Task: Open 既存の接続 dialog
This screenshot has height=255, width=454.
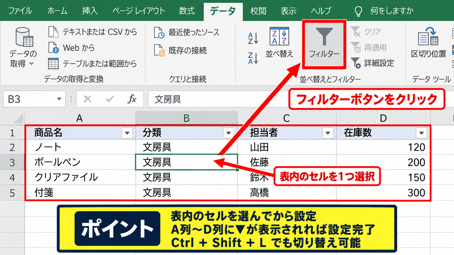Action: tap(181, 50)
